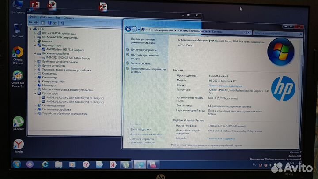Click the active Control Panel taskbar button
This screenshot has width=318, height=179.
coord(140,164)
